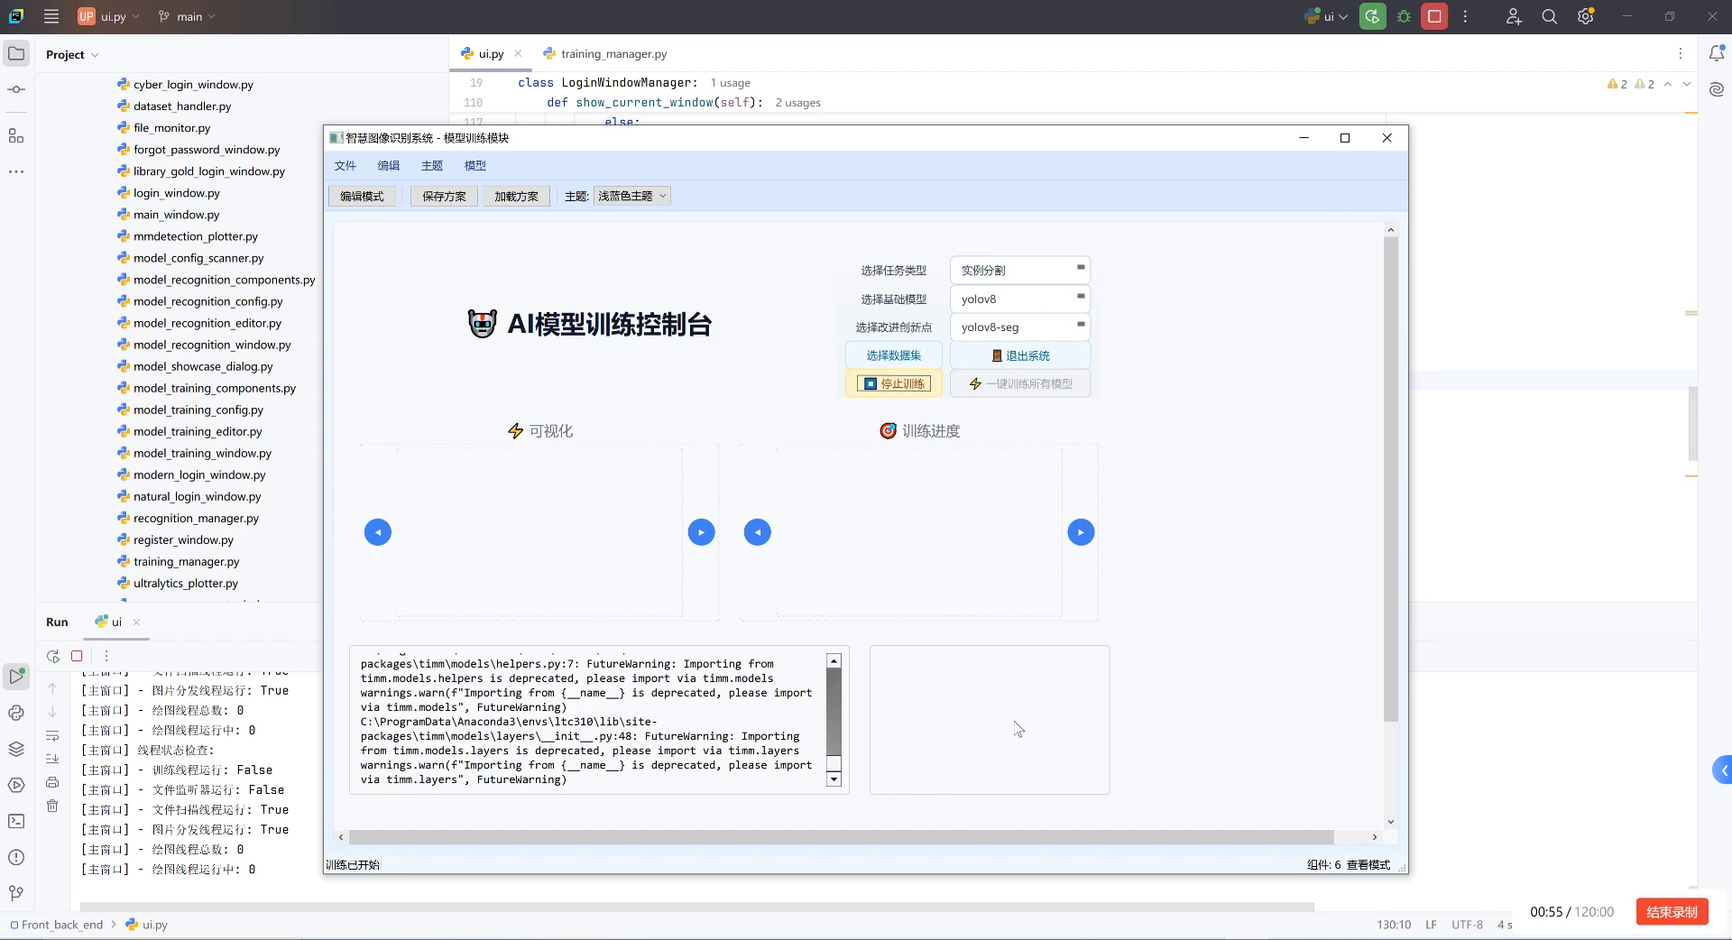Click the Debug bug icon in title bar
1732x940 pixels.
(x=1404, y=16)
